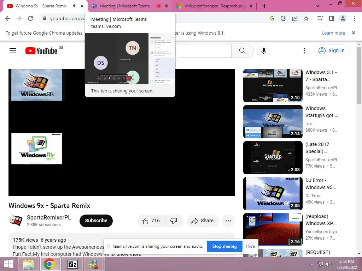Dismiss the Chrome update infobar

pos(354,33)
